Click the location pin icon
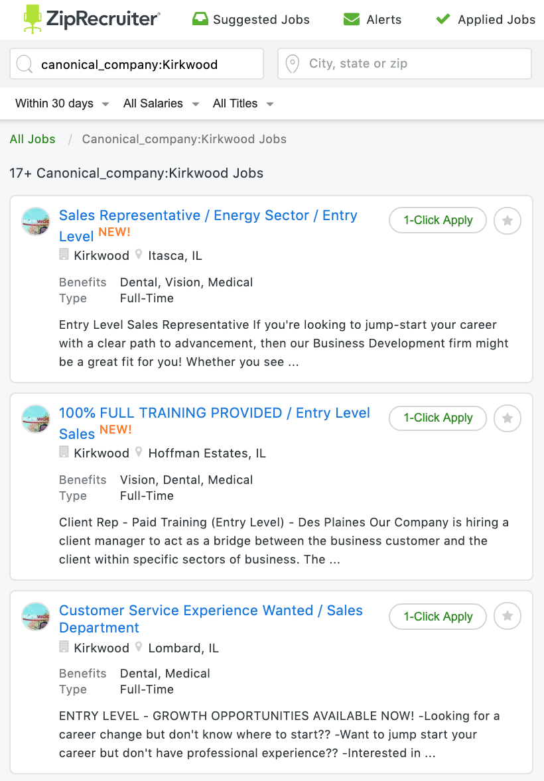Screen dimensions: 544x781 click(292, 64)
